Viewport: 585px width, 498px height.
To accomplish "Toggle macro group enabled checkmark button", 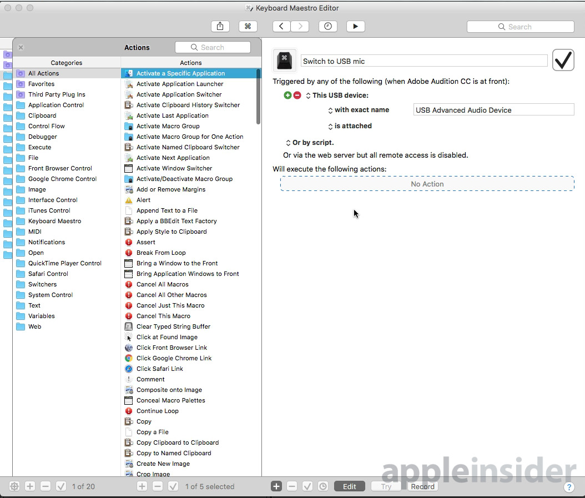I will (61, 486).
